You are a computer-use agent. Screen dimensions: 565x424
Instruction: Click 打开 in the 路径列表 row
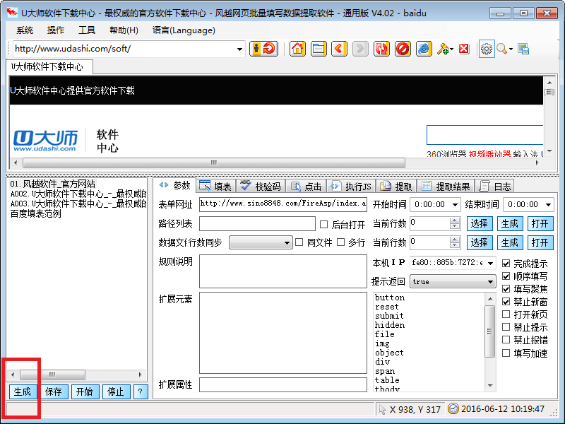tap(540, 223)
